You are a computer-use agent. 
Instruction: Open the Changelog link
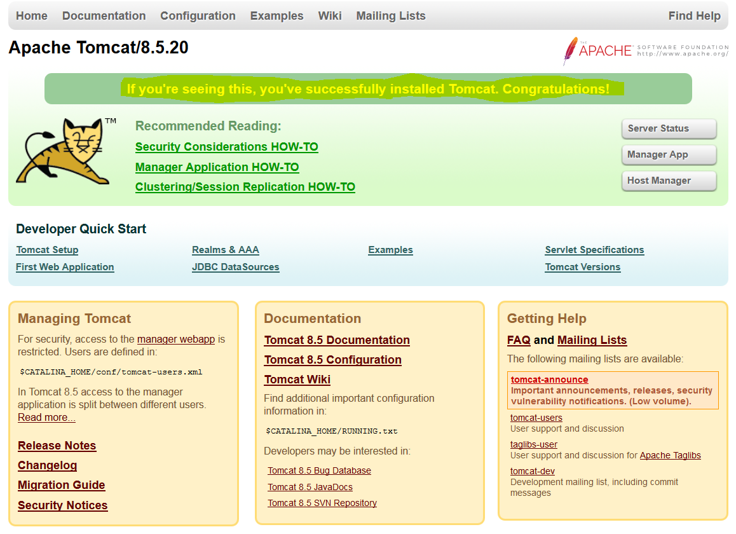point(48,465)
